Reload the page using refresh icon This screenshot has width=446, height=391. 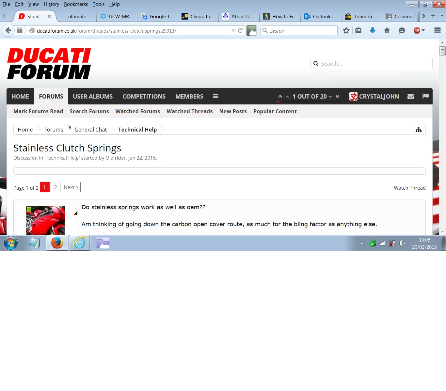240,31
